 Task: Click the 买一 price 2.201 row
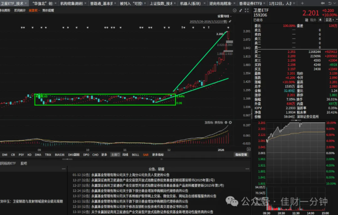(x=295, y=52)
